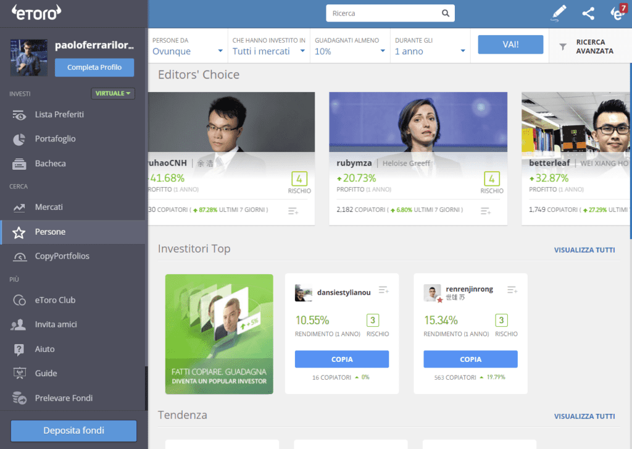Click rubymza risk score 4 badge

coord(492,178)
